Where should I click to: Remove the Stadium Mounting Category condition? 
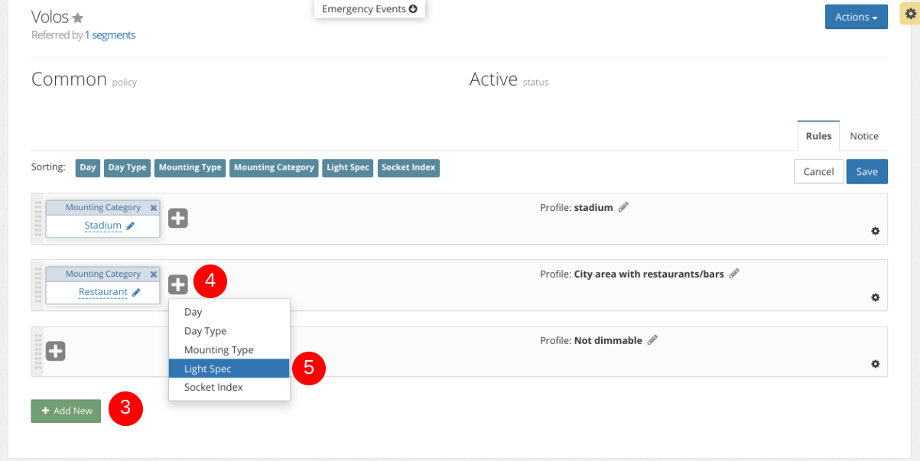pyautogui.click(x=154, y=207)
